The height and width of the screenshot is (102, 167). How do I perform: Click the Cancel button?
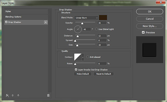tap(149, 19)
